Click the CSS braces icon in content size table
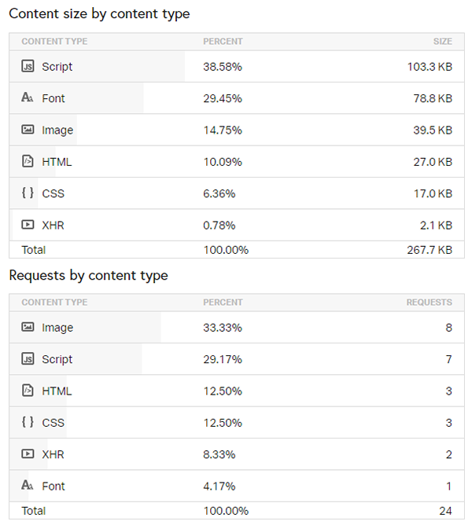 [x=28, y=193]
